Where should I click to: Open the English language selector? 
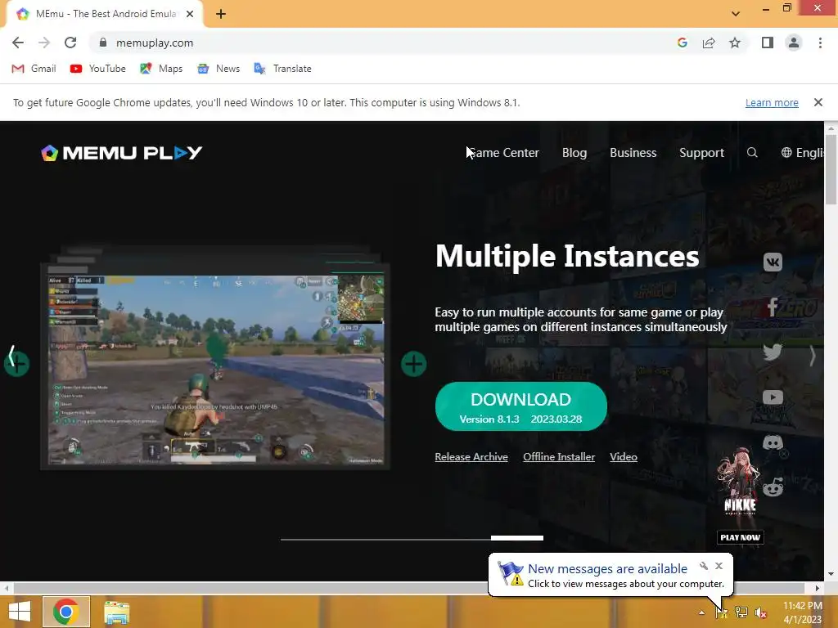[802, 153]
